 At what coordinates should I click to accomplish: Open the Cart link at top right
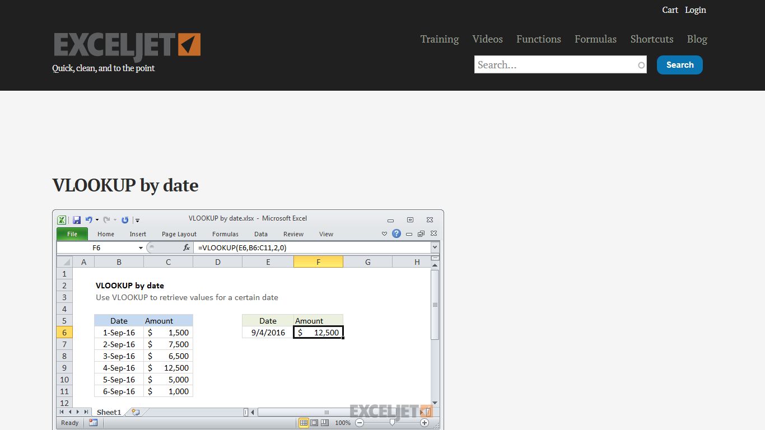(x=670, y=10)
